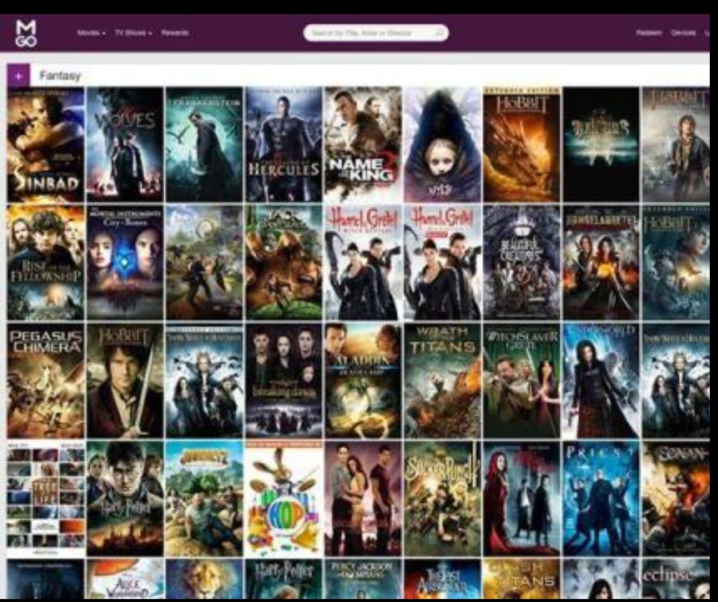Image resolution: width=718 pixels, height=602 pixels.
Task: Open the Red Riding Hood poster
Action: 522,498
